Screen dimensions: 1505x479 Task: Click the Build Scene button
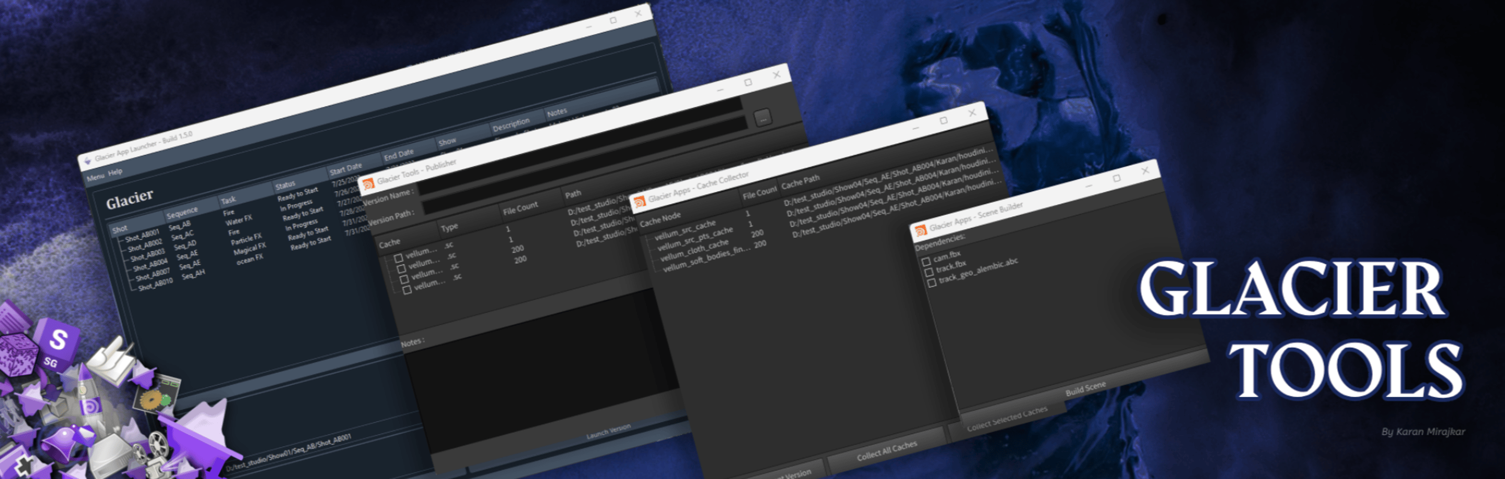click(1085, 390)
